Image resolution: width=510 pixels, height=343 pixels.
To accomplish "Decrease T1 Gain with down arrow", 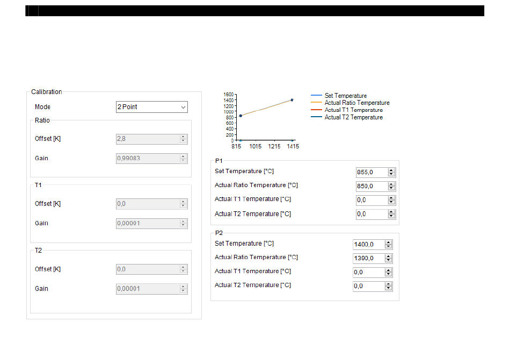I will pyautogui.click(x=183, y=225).
